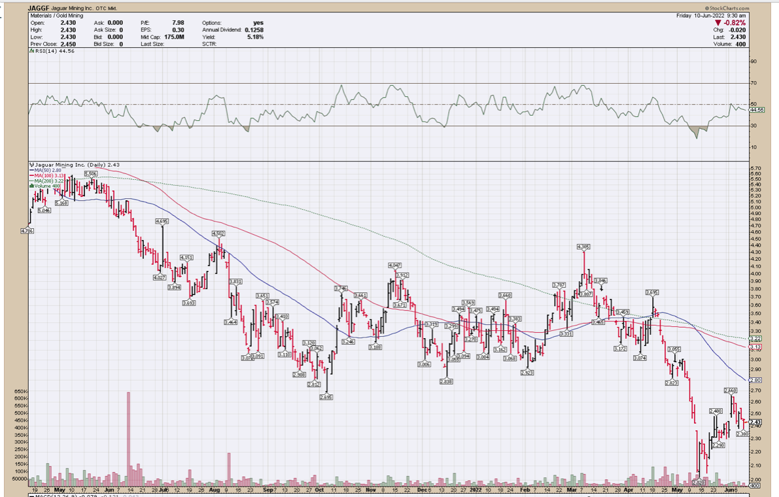Click the 4.695 spike high label
This screenshot has height=497, width=779.
coord(162,221)
